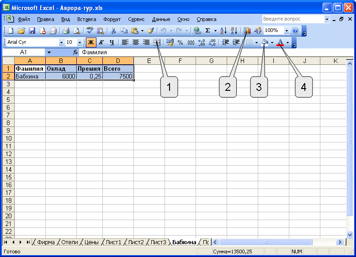Expand the font size 10 dropdown

(80, 42)
